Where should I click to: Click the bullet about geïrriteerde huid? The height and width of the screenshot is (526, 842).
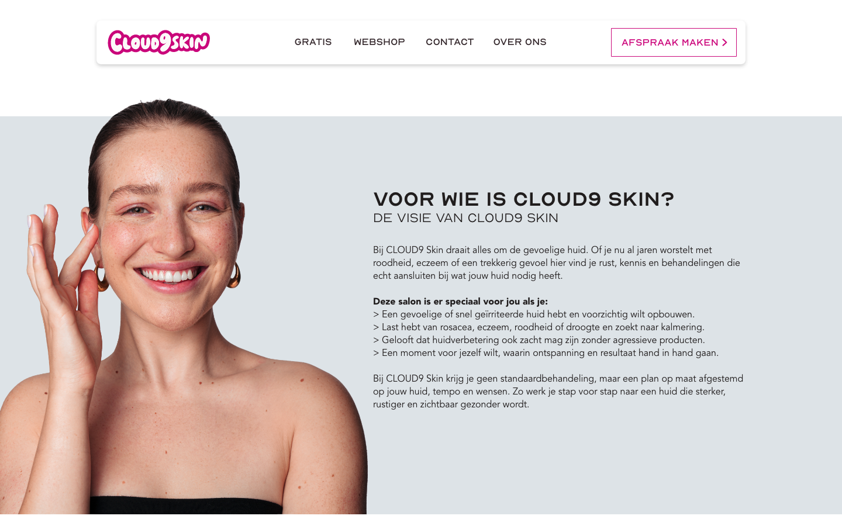coord(534,314)
